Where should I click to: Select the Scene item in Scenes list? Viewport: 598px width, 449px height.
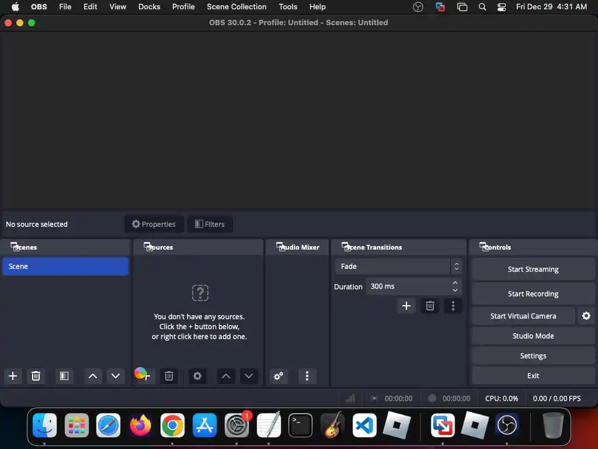[65, 266]
